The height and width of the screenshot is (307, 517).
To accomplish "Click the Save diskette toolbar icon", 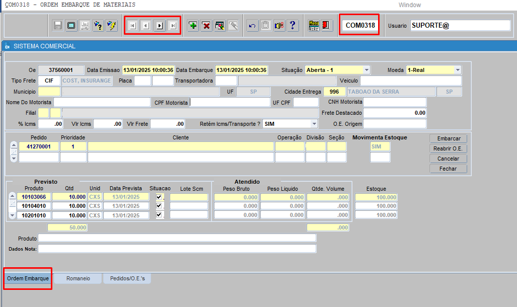I will [58, 25].
